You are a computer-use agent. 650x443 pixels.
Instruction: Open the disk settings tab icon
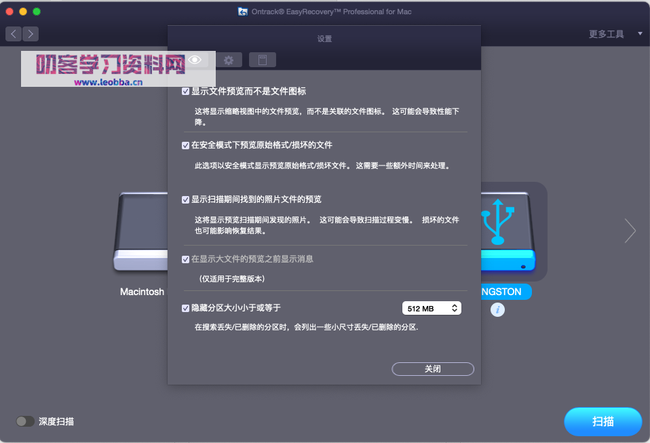click(x=263, y=60)
